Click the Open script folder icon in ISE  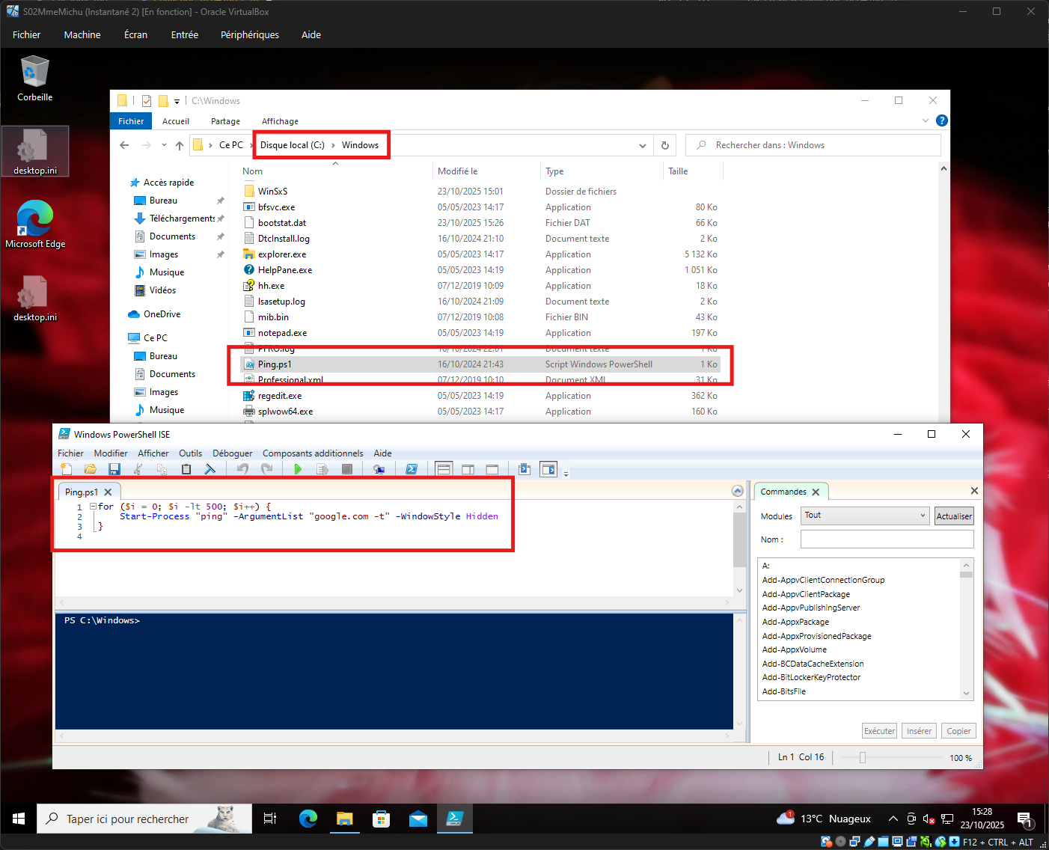click(91, 469)
